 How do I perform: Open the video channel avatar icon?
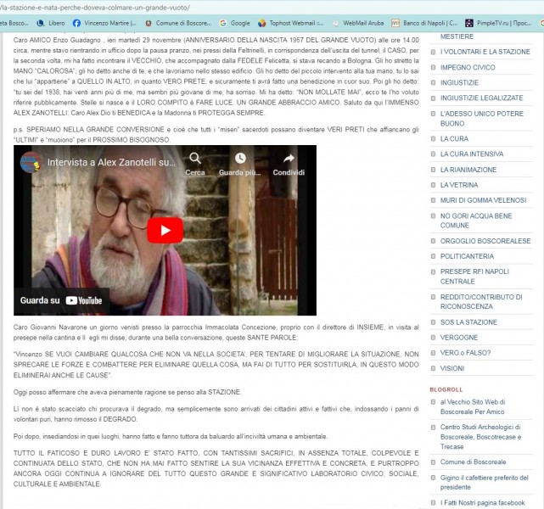pyautogui.click(x=31, y=162)
